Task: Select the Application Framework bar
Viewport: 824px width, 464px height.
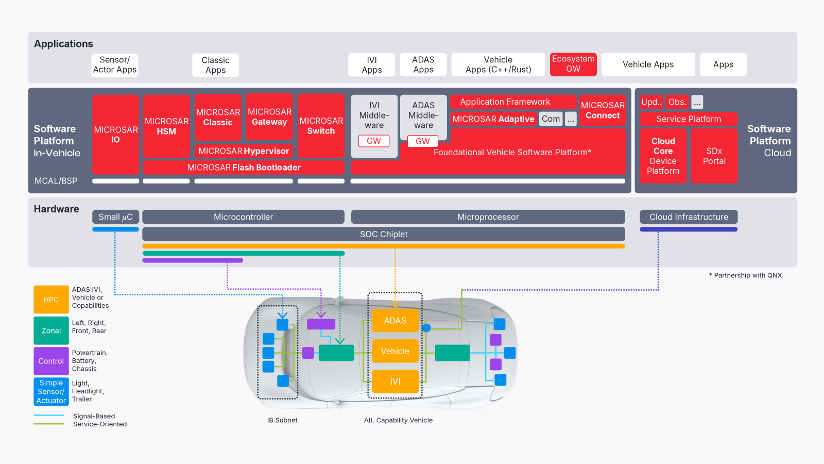Action: tap(513, 102)
